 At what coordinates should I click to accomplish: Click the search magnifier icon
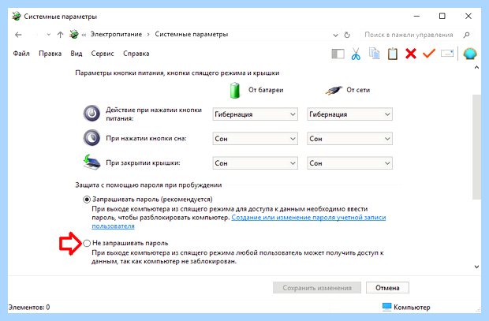[466, 35]
